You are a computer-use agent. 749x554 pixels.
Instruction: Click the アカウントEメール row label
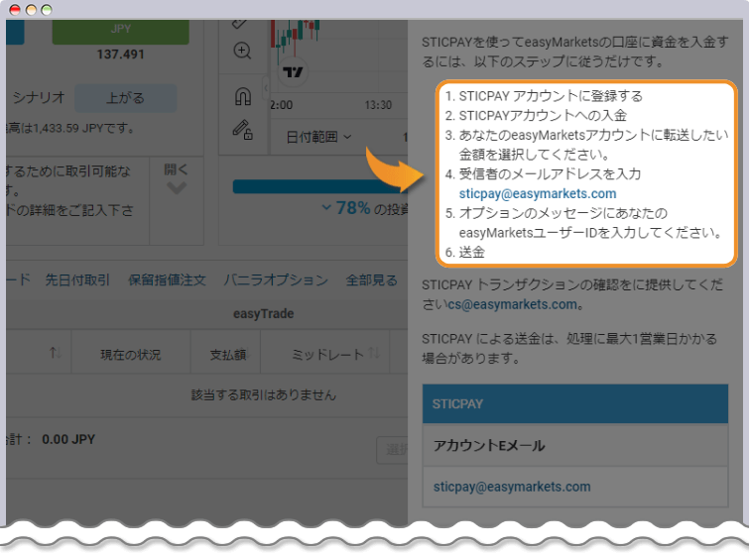pyautogui.click(x=489, y=446)
